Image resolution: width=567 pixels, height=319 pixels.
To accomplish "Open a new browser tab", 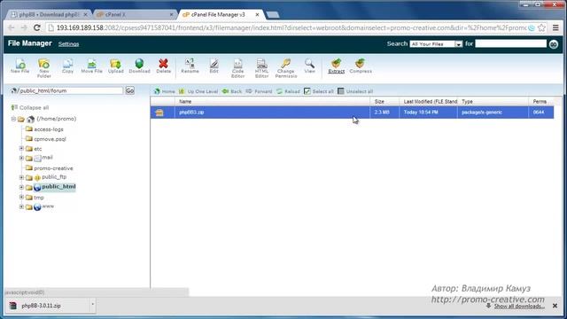I will (273, 15).
